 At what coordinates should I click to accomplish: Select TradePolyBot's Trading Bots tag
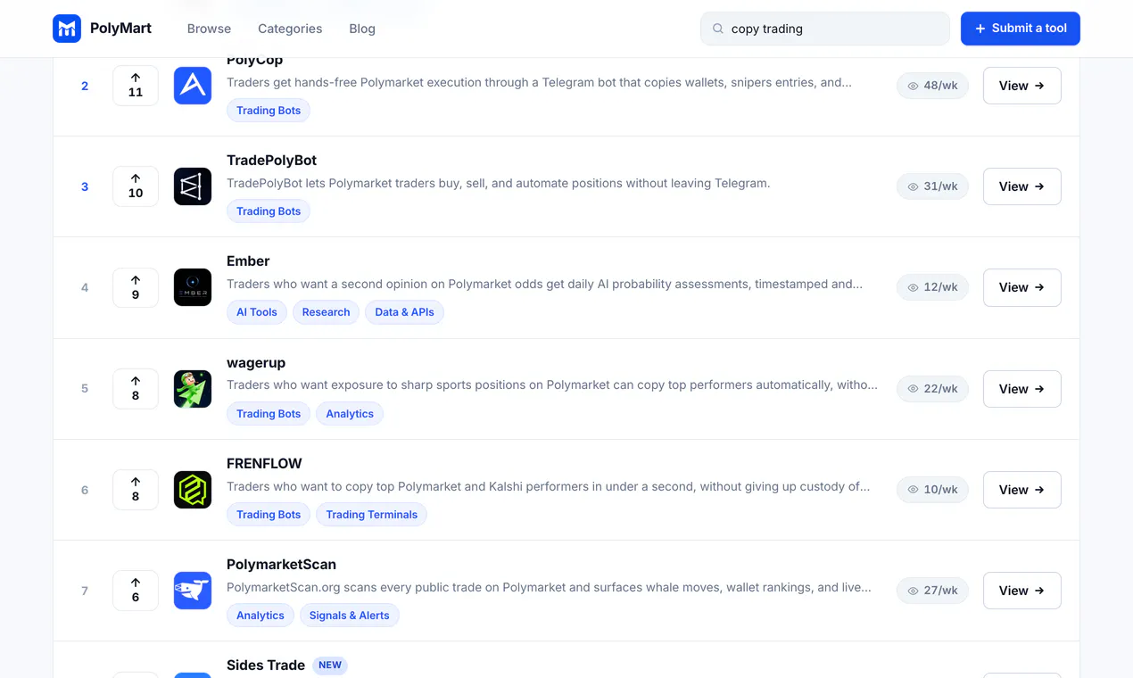tap(269, 211)
